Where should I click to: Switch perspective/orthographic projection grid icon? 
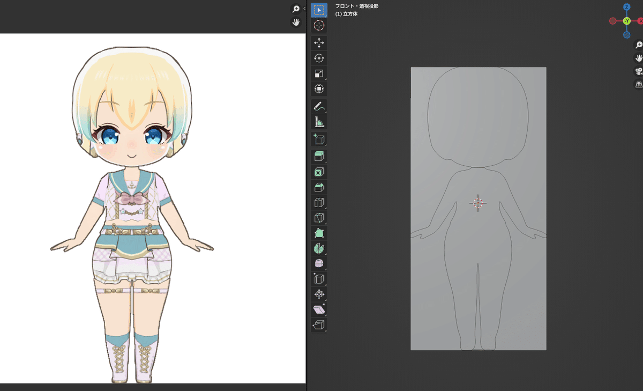tap(639, 85)
